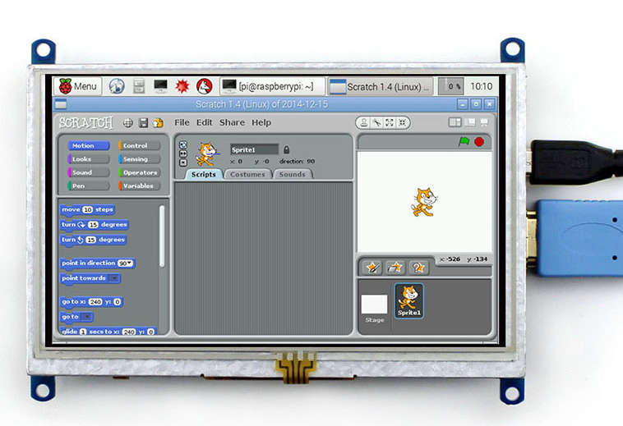Image resolution: width=623 pixels, height=426 pixels.
Task: Select the Looks block category
Action: [x=88, y=159]
